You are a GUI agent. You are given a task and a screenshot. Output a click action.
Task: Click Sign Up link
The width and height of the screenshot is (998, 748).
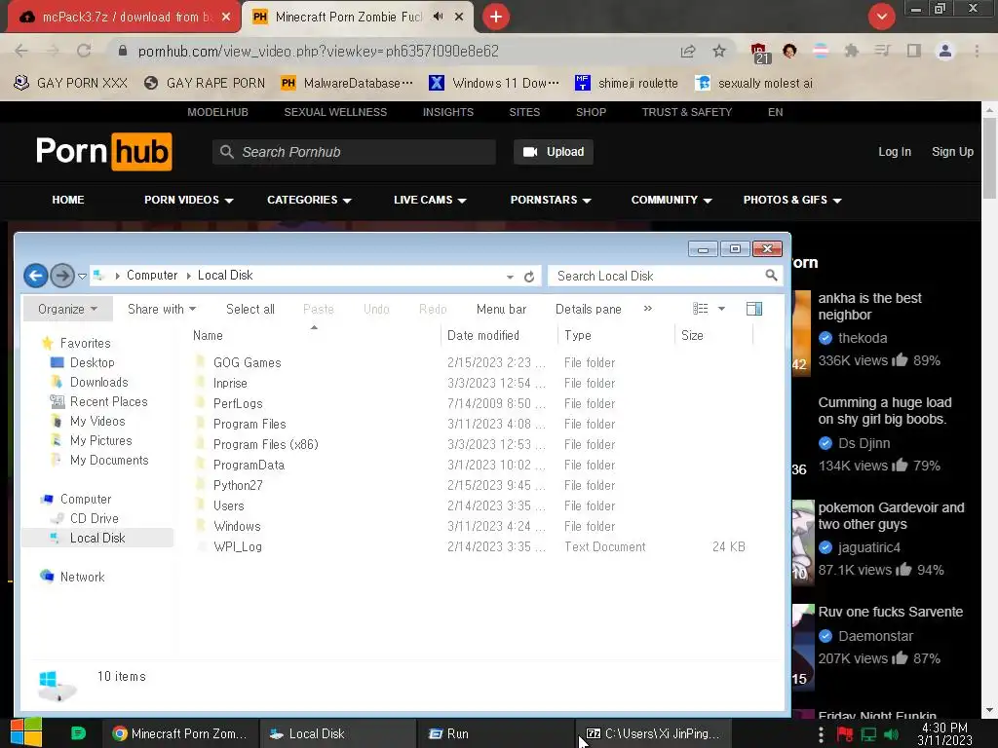click(x=952, y=152)
